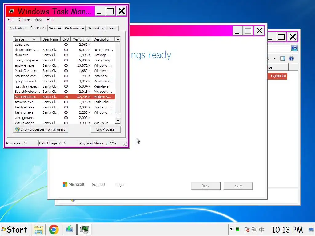Viewport: 315px width, 236px height.
Task: Select the 19,008 KB file size cell
Action: coord(277,76)
